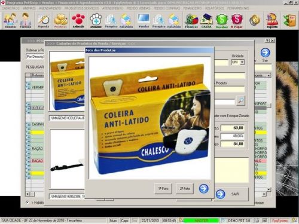Open the PRODUTOS E SERVIÇOS menu

[81, 8]
